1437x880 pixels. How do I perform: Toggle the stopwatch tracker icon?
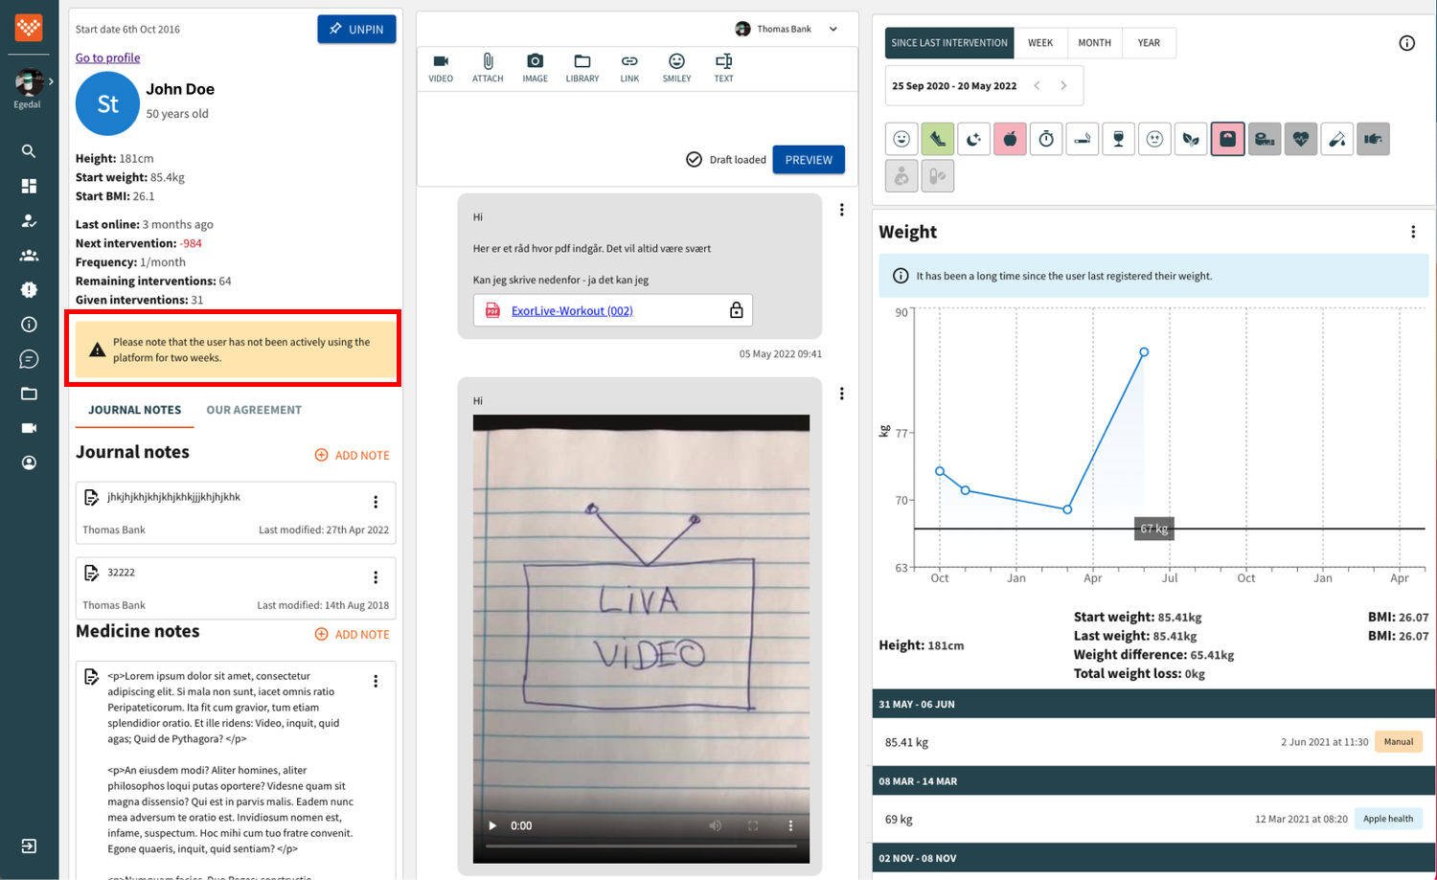(x=1046, y=139)
